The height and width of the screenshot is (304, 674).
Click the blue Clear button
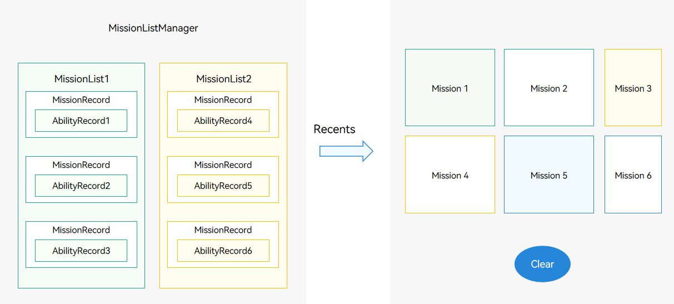(x=542, y=264)
